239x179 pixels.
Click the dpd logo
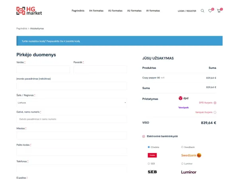tap(184, 98)
